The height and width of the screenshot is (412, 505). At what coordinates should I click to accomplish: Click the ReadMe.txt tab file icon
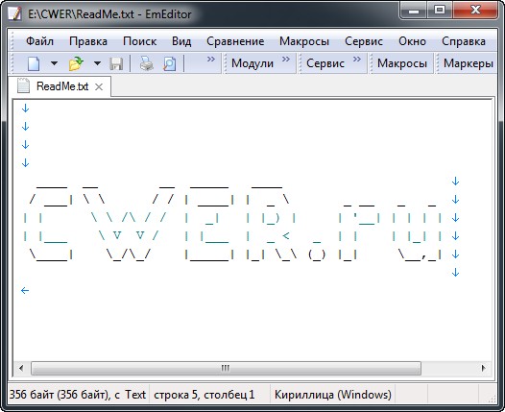pyautogui.click(x=23, y=85)
